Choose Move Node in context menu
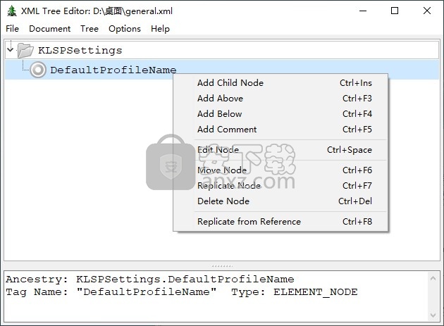Viewport: 444px width, 326px height. [280, 170]
